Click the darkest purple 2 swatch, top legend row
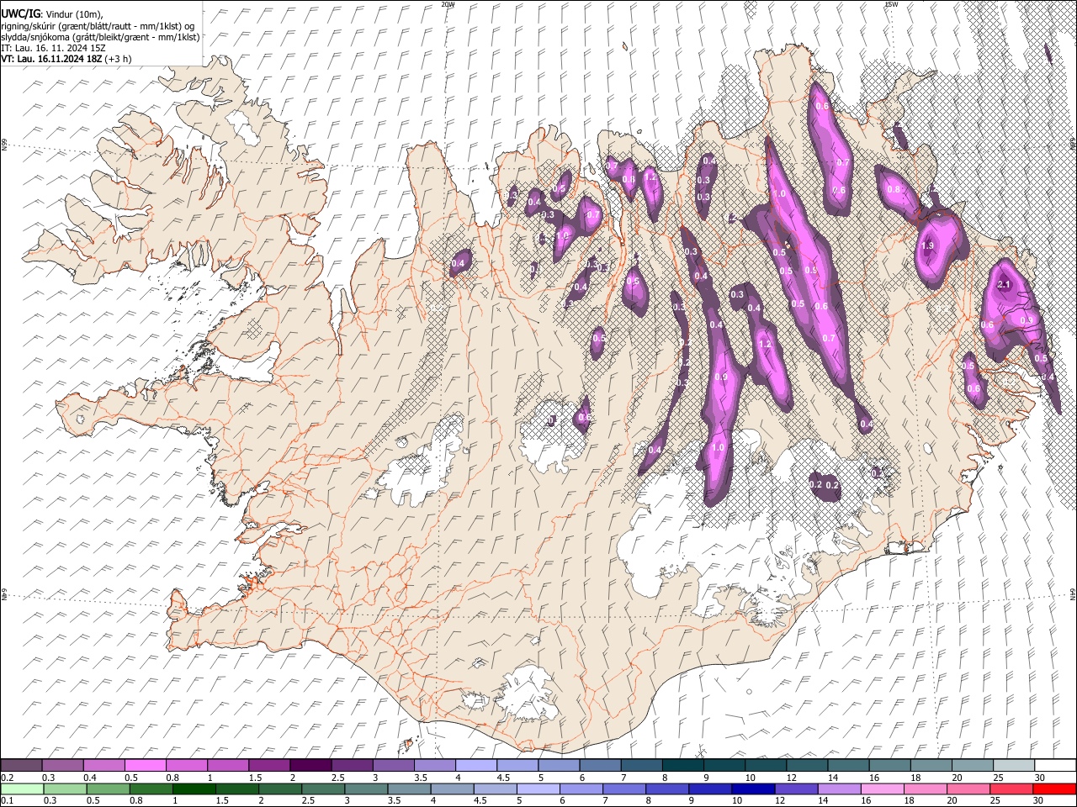The image size is (1077, 807). tap(310, 765)
